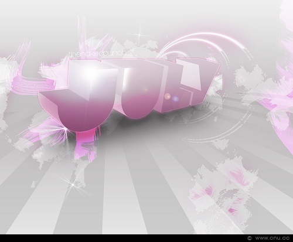Click the white sparkle star above the letters
This screenshot has width=293, height=242.
tap(140, 35)
